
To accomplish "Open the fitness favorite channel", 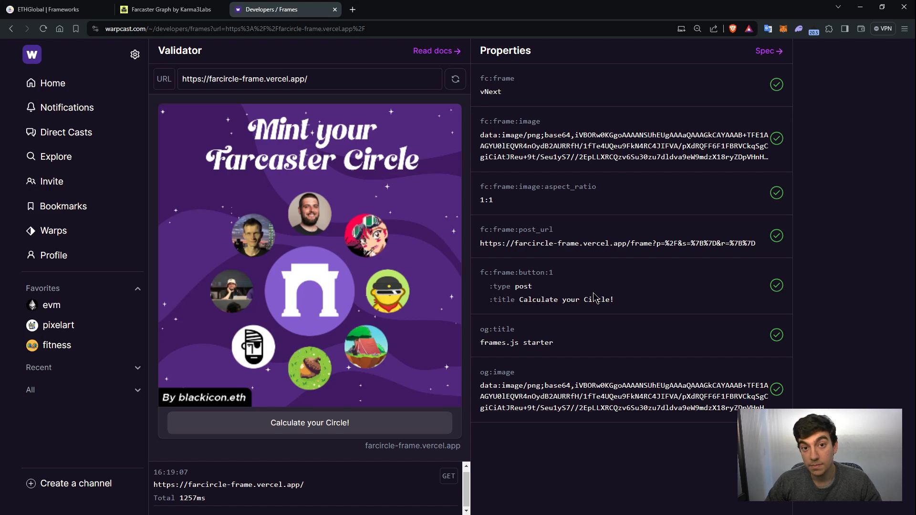I will click(49, 345).
